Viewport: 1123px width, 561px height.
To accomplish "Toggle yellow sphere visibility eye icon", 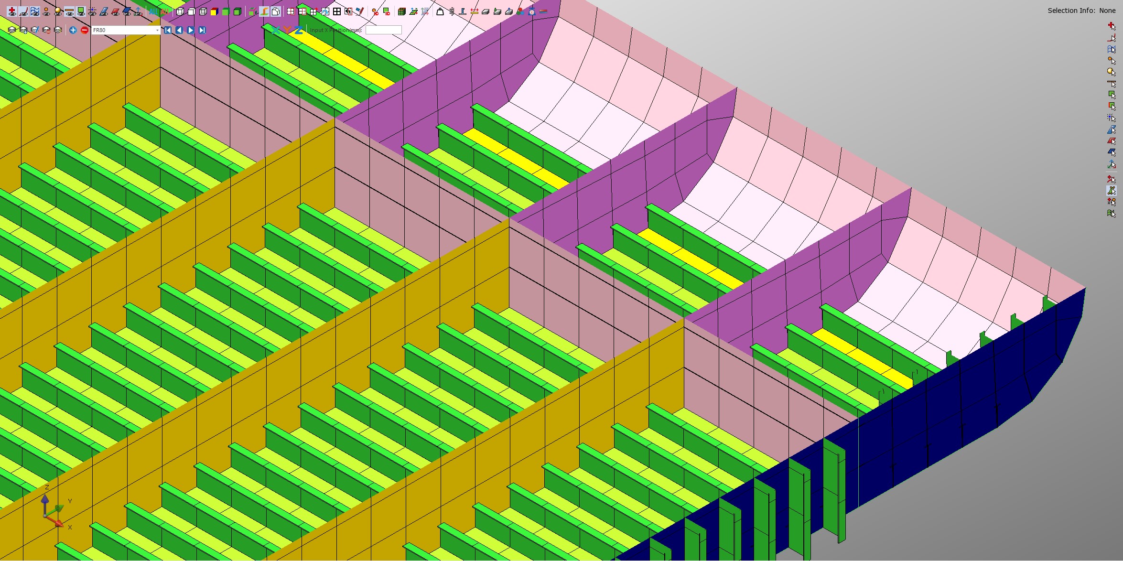I will point(58,11).
